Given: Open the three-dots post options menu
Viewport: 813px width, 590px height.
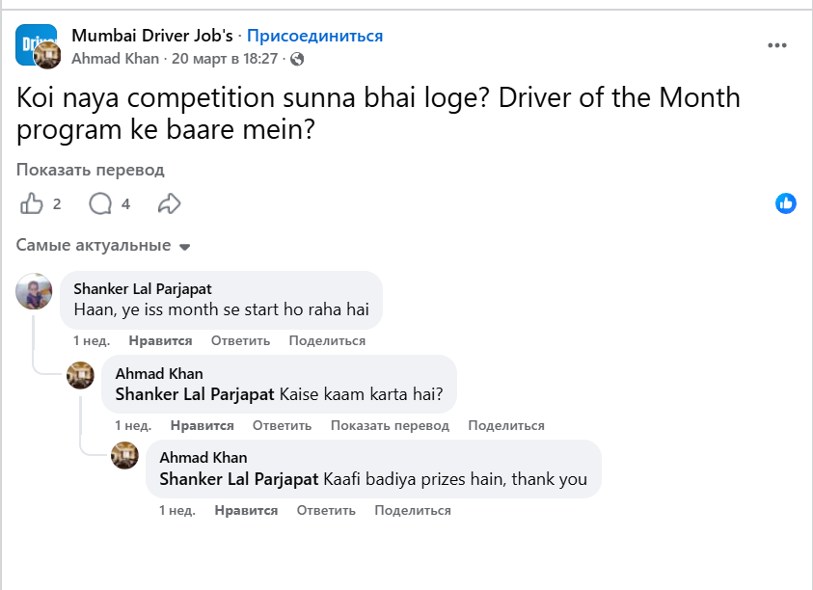Looking at the screenshot, I should (778, 45).
